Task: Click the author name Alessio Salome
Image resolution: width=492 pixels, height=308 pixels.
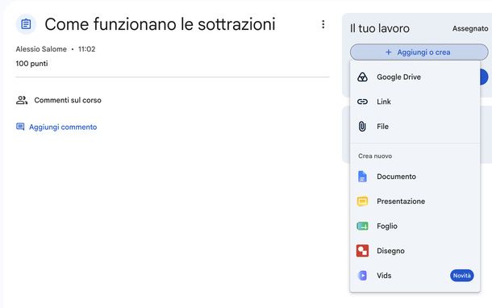Action: (41, 49)
